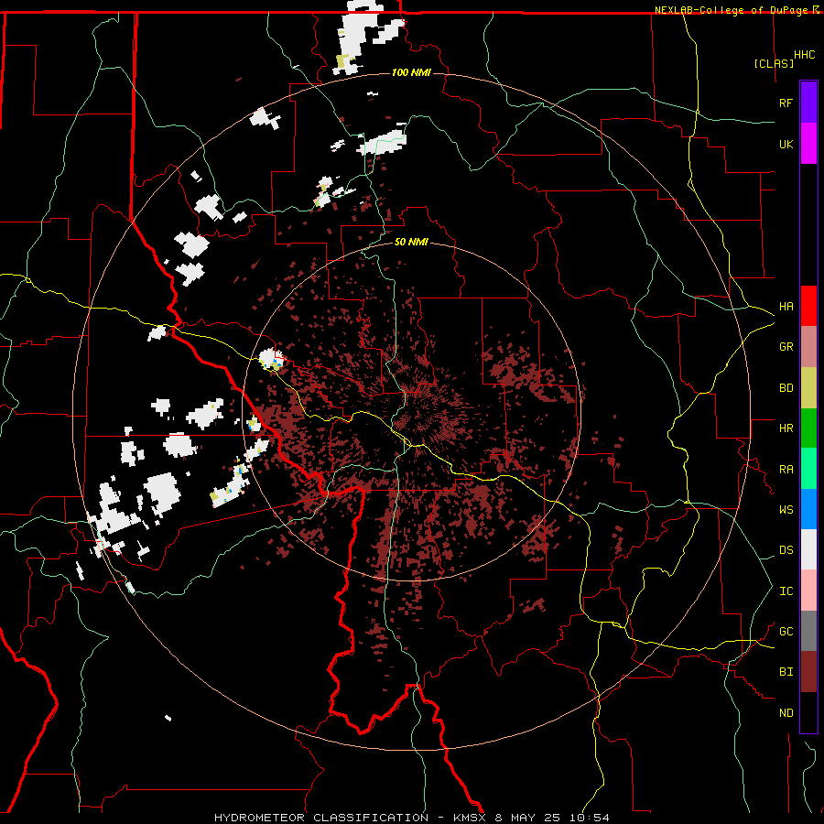Click the HHC product label

pyautogui.click(x=804, y=55)
